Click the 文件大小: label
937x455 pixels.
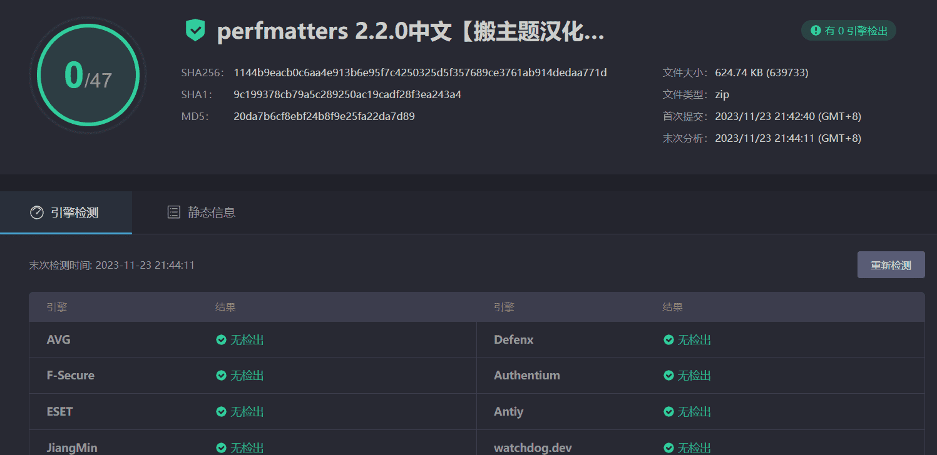686,72
